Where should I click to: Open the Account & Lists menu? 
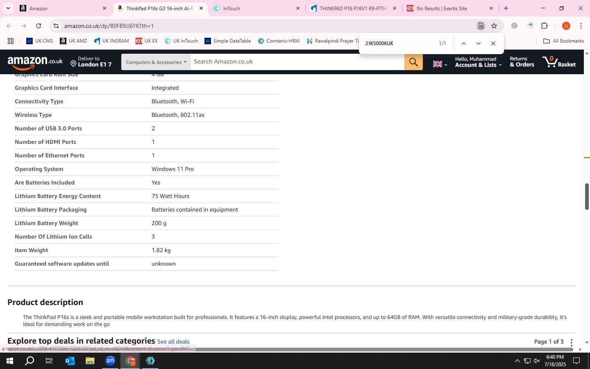478,62
